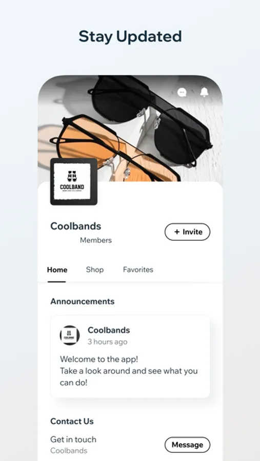Select the Announcements section heading

coord(83,301)
